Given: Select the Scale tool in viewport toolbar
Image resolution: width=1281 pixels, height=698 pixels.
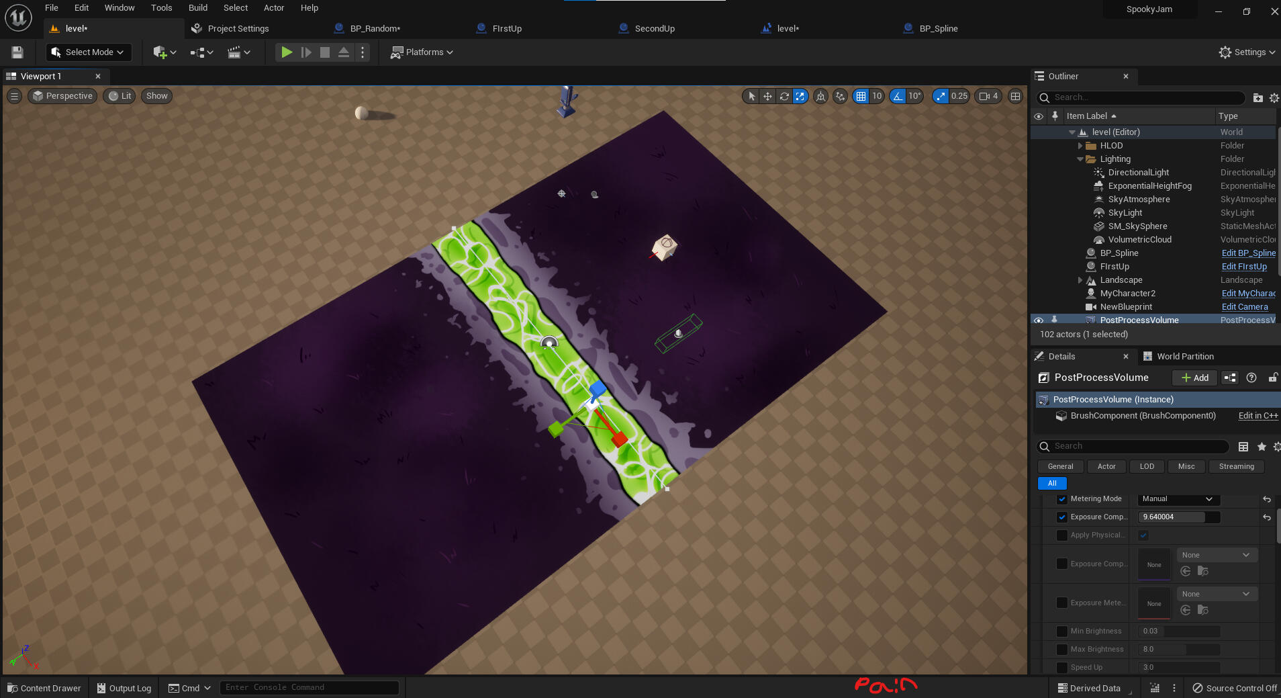Looking at the screenshot, I should point(800,96).
